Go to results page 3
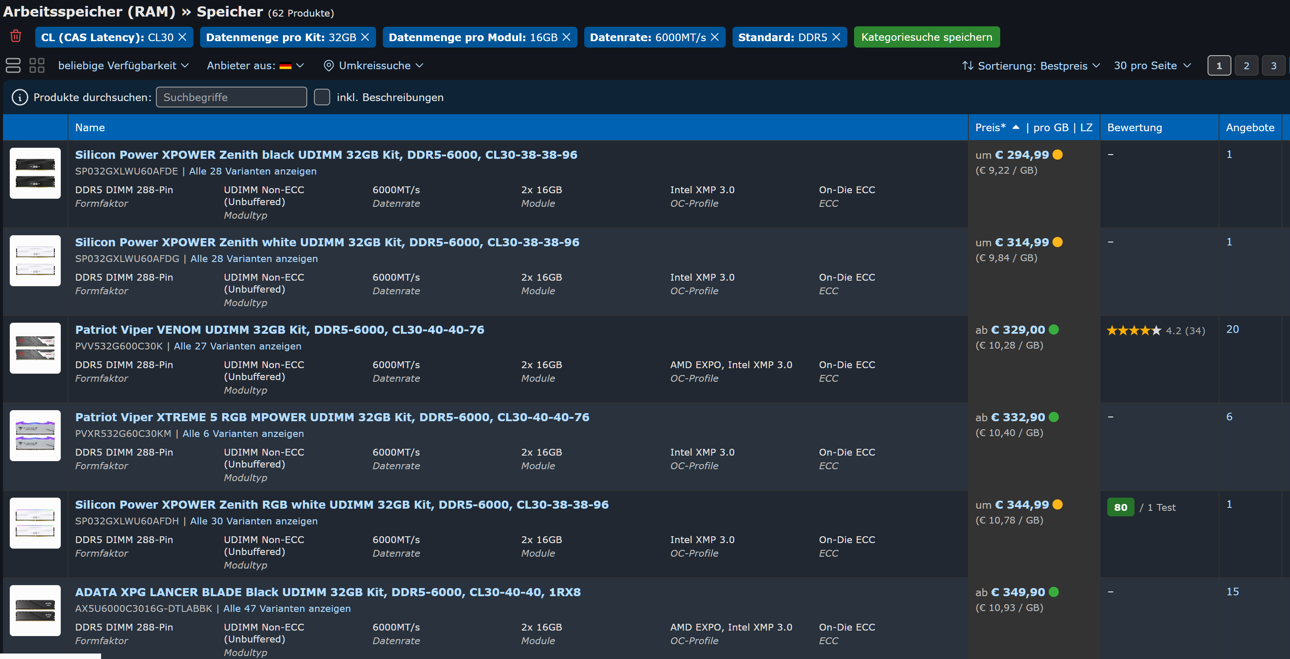The height and width of the screenshot is (659, 1290). click(1273, 65)
